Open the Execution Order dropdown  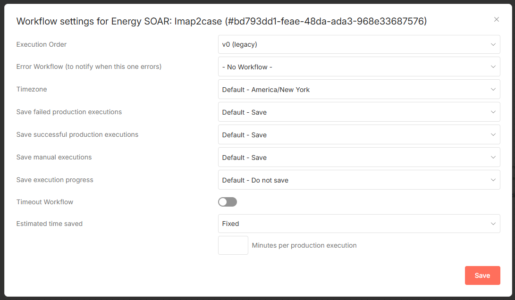(x=359, y=44)
